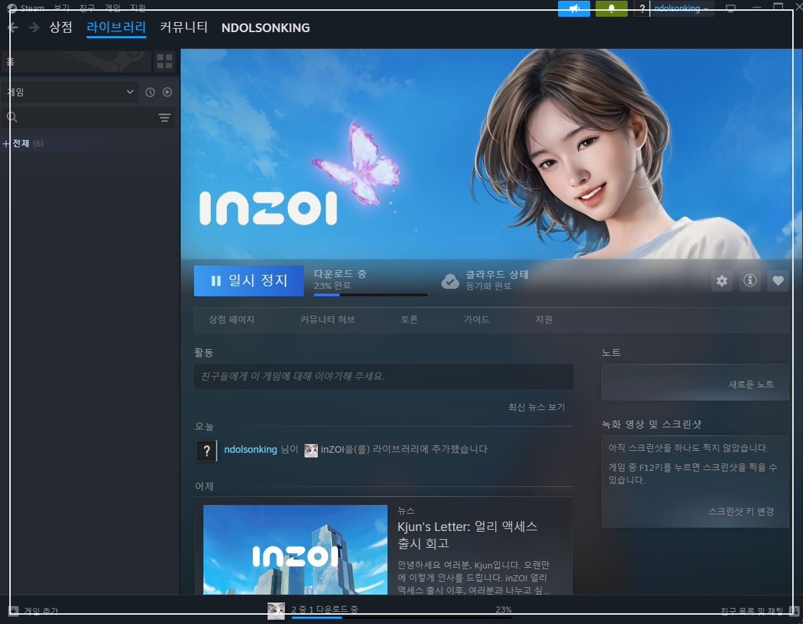Screen dimensions: 803x624
Task: Open the blue megaphone announcements button
Action: coord(573,9)
